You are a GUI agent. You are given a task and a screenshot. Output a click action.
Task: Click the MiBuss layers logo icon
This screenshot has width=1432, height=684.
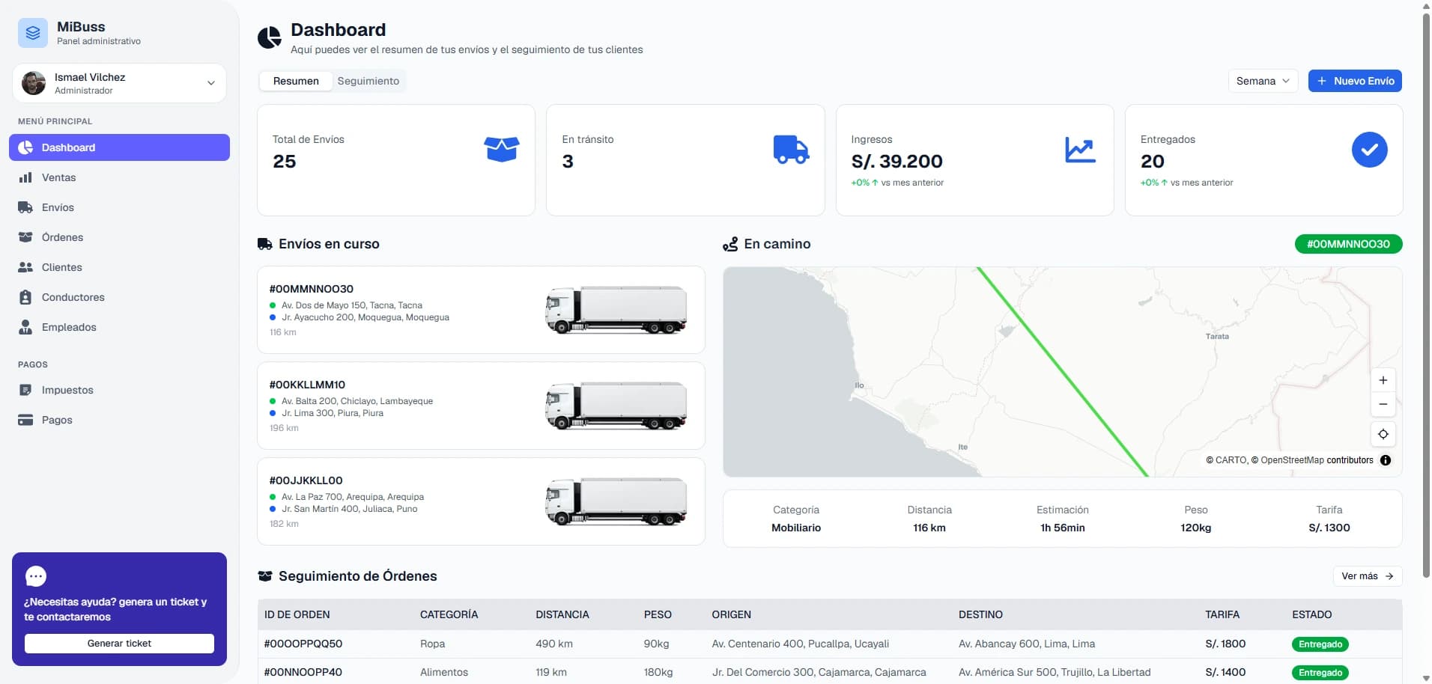(x=33, y=33)
